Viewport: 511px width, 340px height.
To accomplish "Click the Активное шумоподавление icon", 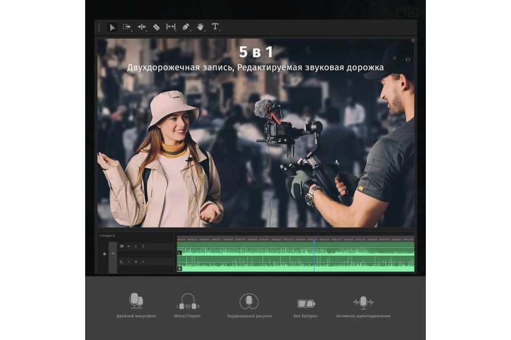I will (363, 302).
